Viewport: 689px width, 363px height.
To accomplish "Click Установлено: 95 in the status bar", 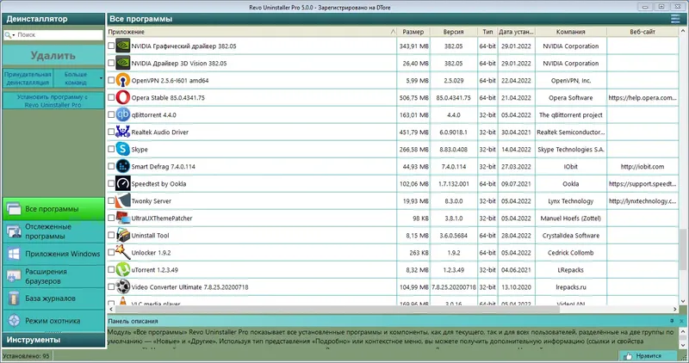I will tap(28, 356).
